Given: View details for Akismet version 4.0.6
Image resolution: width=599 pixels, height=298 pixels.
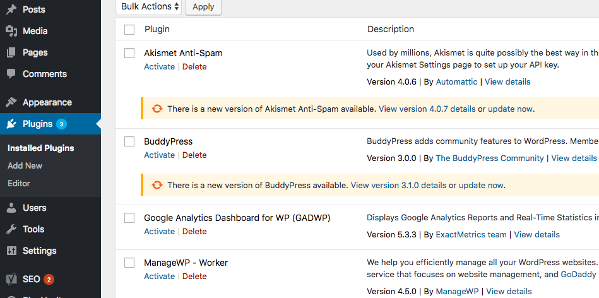Looking at the screenshot, I should [x=507, y=81].
